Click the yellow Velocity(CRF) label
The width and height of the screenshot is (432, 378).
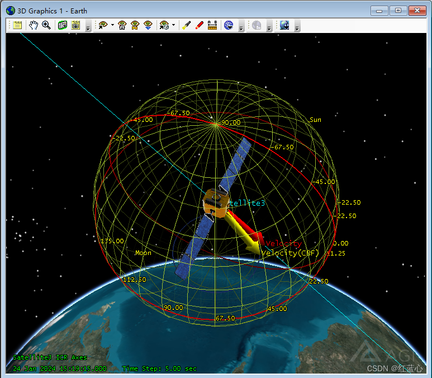tap(290, 253)
